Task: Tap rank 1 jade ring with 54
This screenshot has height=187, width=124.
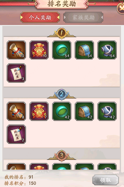Action: pos(62,50)
